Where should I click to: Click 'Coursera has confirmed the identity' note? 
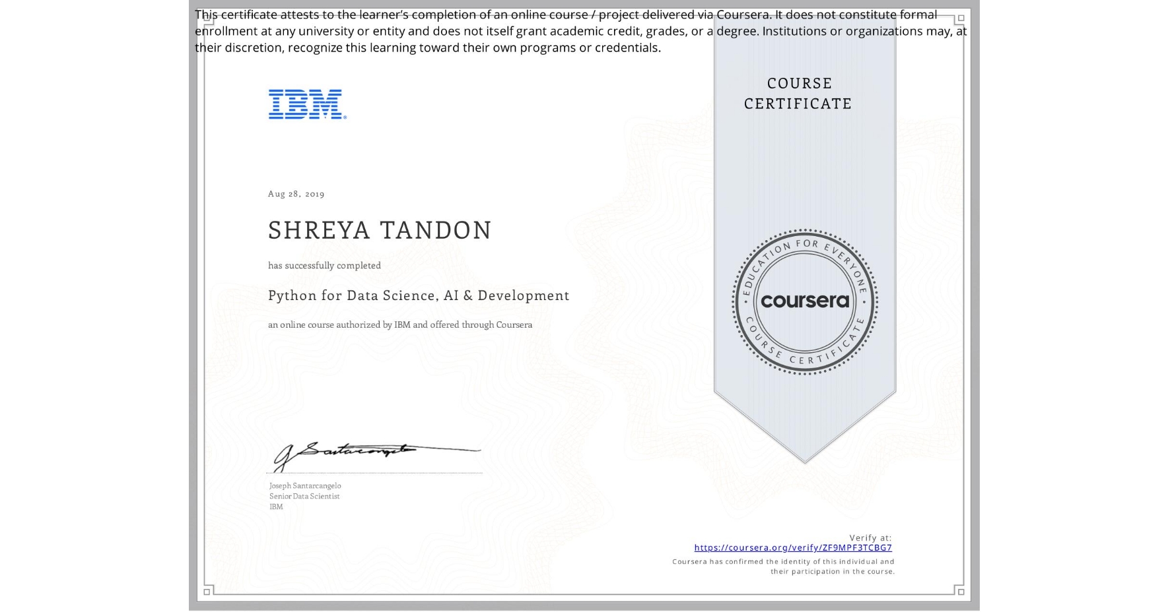click(x=783, y=566)
